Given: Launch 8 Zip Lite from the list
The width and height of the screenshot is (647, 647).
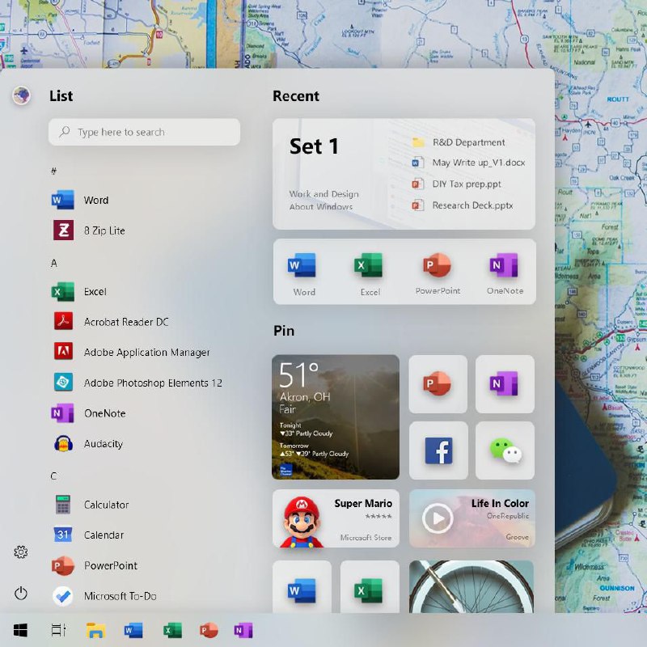Looking at the screenshot, I should click(x=89, y=230).
